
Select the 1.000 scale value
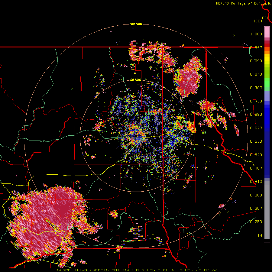256,34
